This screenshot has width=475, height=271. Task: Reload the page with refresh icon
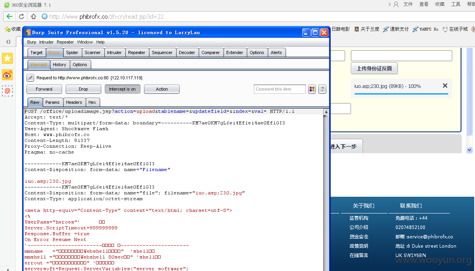(21, 16)
